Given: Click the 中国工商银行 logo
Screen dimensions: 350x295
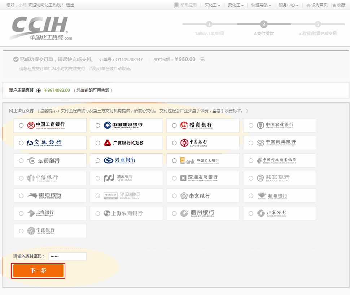Looking at the screenshot, I should pyautogui.click(x=46, y=125).
